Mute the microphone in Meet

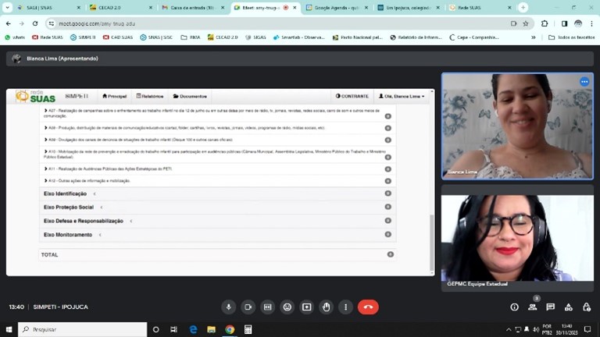tap(228, 307)
